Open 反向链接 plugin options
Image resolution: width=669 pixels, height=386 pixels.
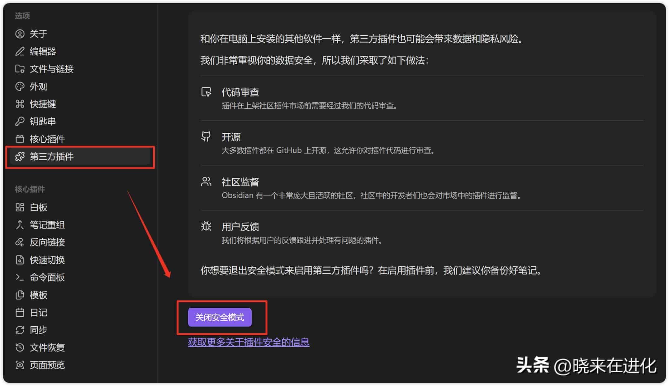tap(80, 242)
